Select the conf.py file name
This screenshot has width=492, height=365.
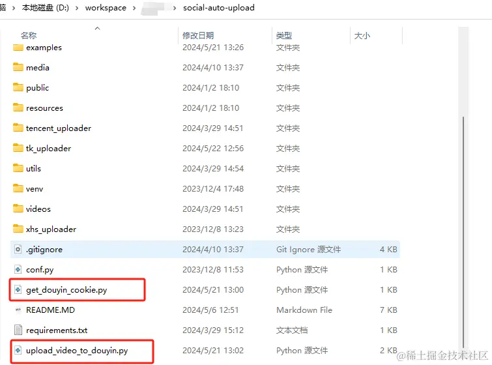(40, 270)
